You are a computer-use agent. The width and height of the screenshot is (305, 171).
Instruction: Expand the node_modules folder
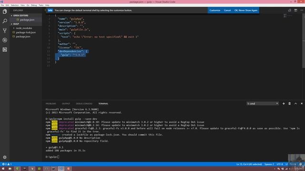pos(24,28)
